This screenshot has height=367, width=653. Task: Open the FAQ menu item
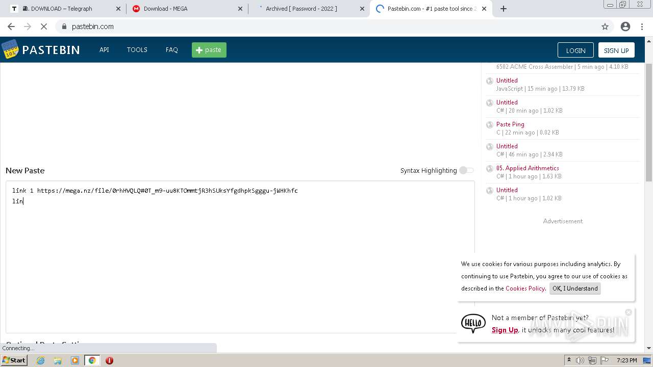click(x=172, y=50)
